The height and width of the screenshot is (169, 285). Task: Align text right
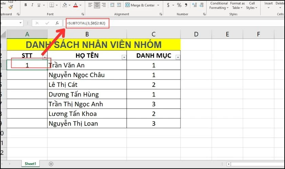(103, 5)
